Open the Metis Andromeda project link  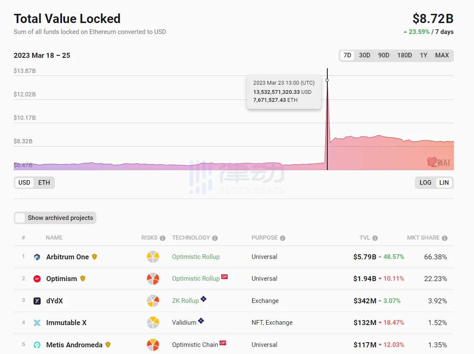74,345
